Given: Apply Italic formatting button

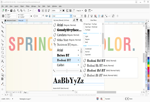Looking at the screenshot, I should pyautogui.click(x=88, y=16).
